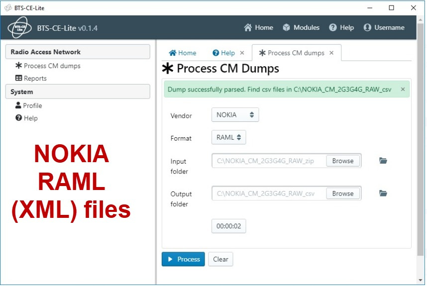Open the Username account menu
This screenshot has width=427, height=286.
[384, 27]
